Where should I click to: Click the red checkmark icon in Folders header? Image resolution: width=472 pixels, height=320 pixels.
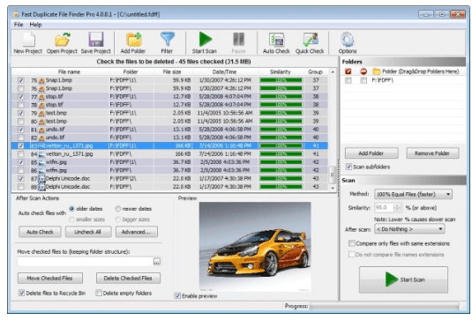click(x=348, y=71)
